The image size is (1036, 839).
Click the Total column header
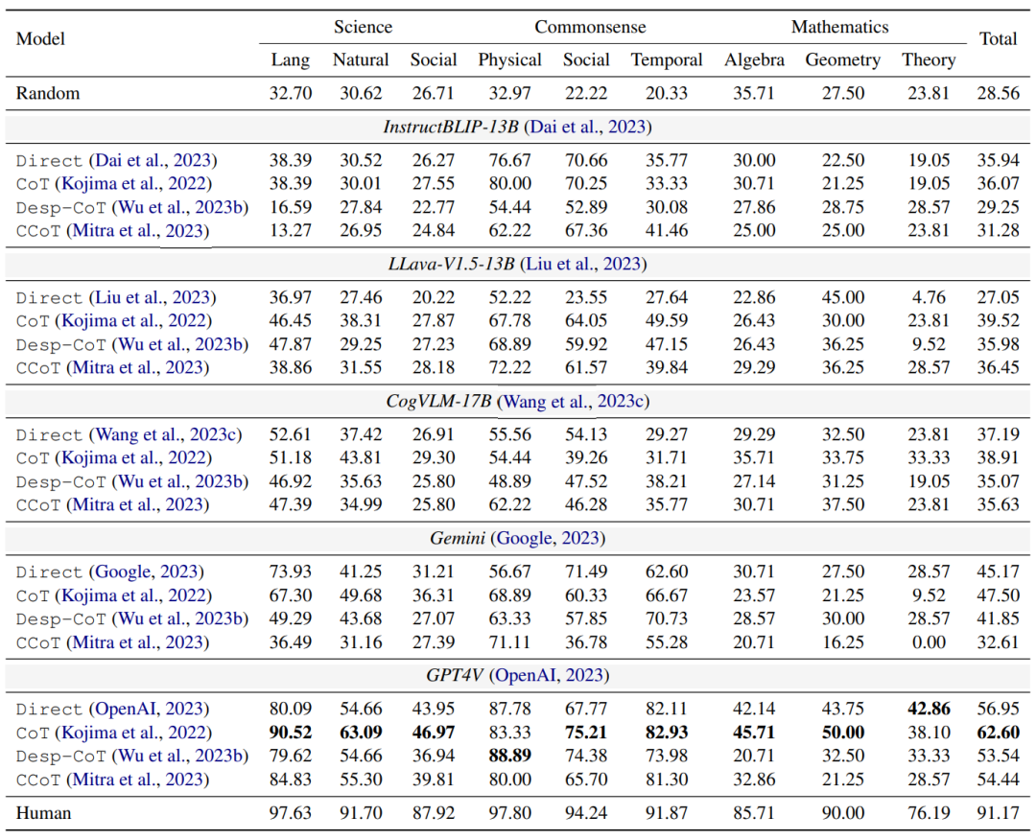coord(998,38)
